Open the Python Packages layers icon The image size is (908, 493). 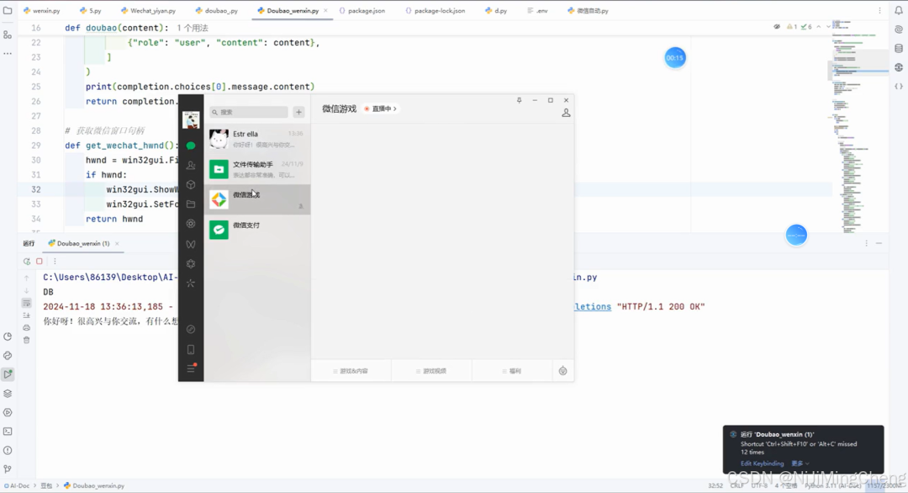[8, 394]
